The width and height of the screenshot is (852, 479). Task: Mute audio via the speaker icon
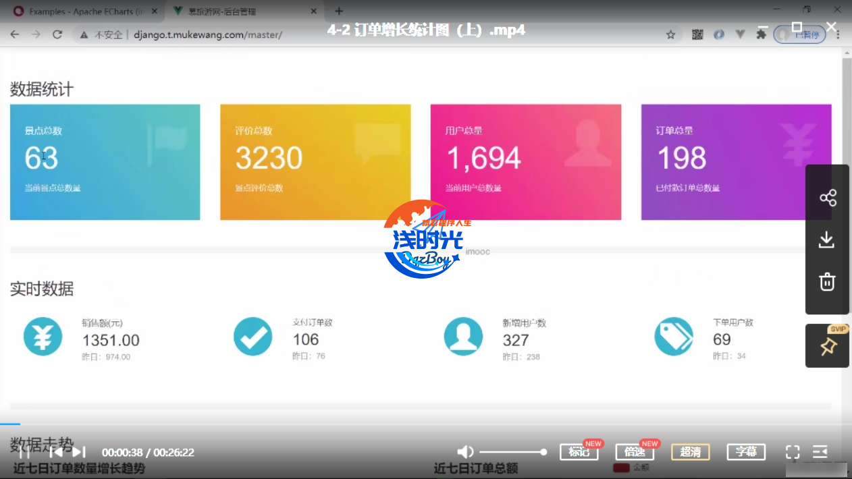464,452
